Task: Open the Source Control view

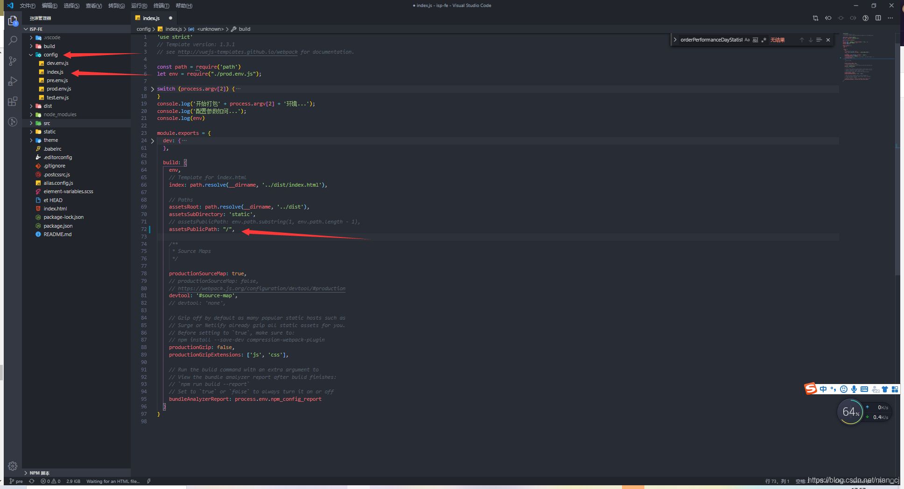Action: 13,61
